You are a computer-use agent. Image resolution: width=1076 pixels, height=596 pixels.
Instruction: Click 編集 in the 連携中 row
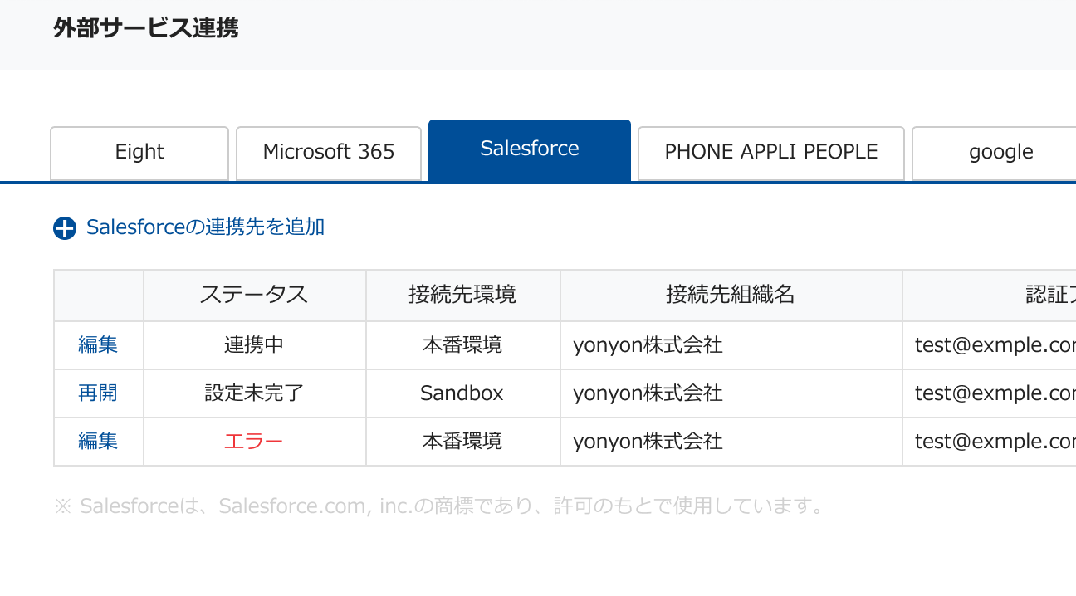pos(98,345)
